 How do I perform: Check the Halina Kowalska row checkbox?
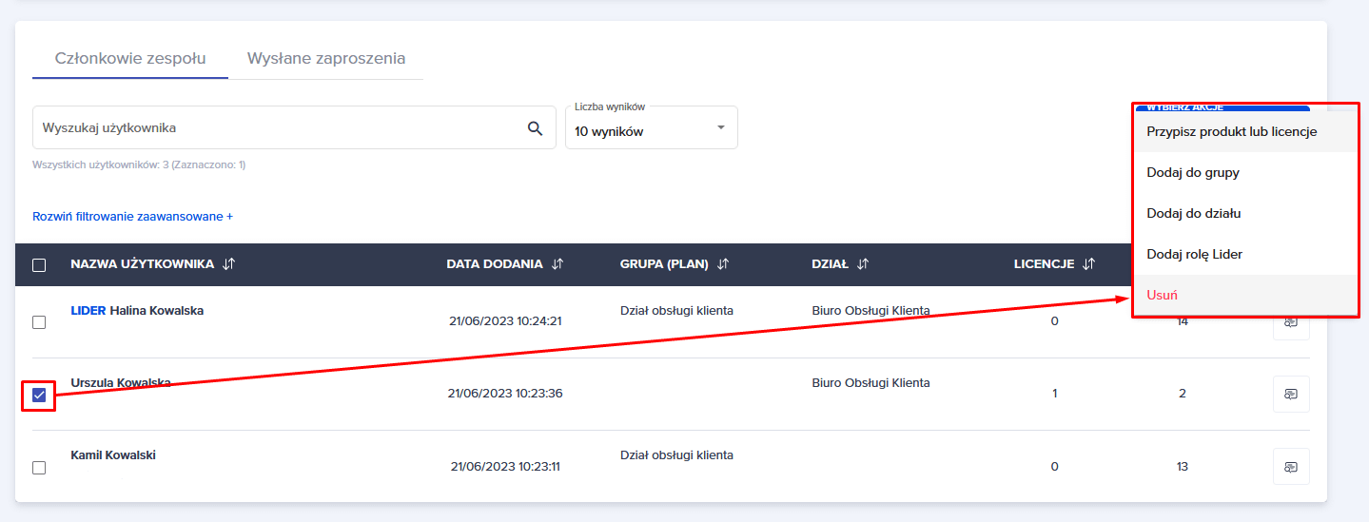tap(39, 322)
